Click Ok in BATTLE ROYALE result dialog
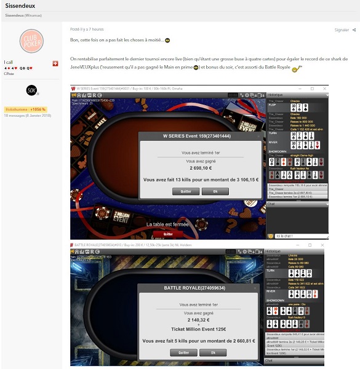The image size is (360, 369). (x=213, y=352)
